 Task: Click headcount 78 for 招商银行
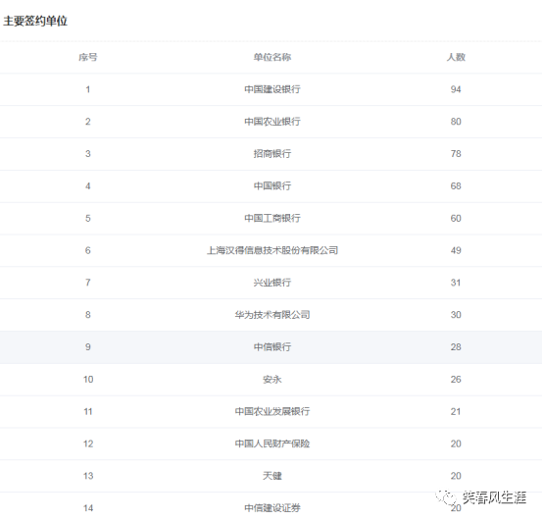456,154
